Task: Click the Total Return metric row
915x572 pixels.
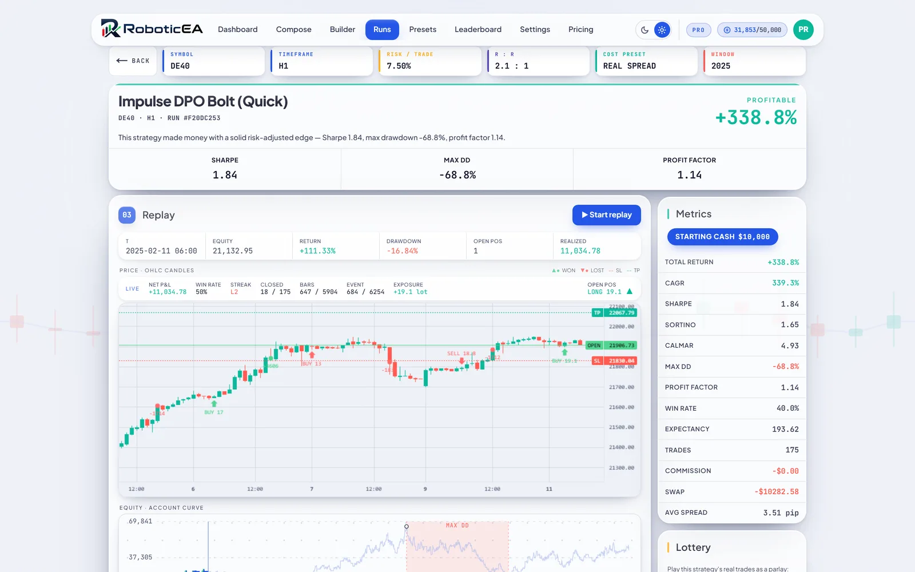Action: [732, 262]
